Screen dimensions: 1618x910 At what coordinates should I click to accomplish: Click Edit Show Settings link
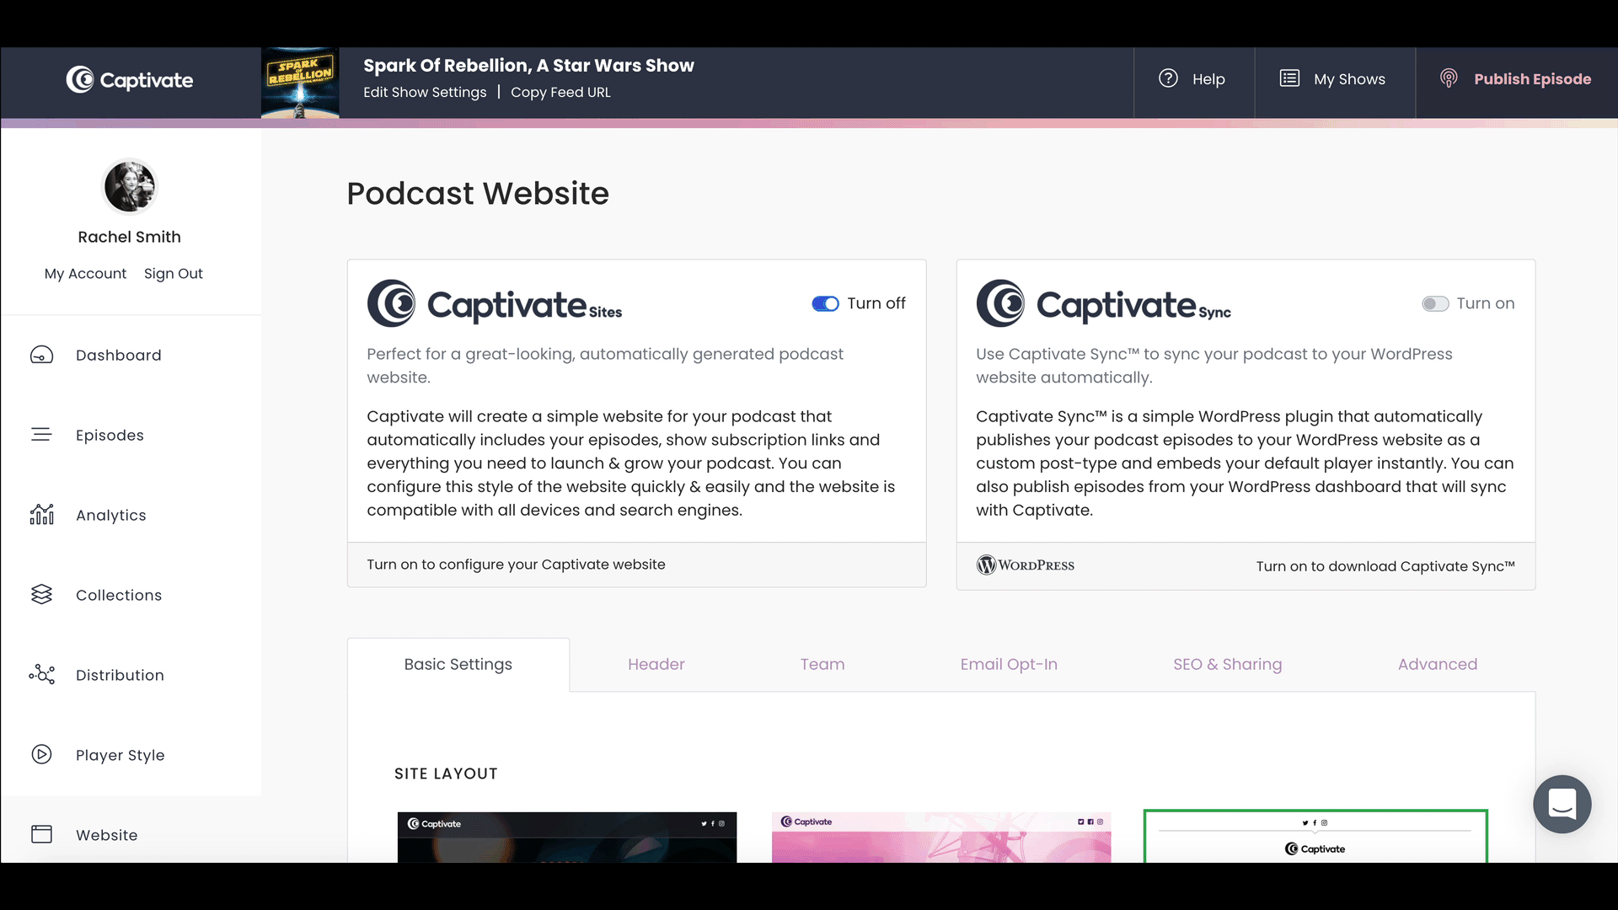coord(425,92)
